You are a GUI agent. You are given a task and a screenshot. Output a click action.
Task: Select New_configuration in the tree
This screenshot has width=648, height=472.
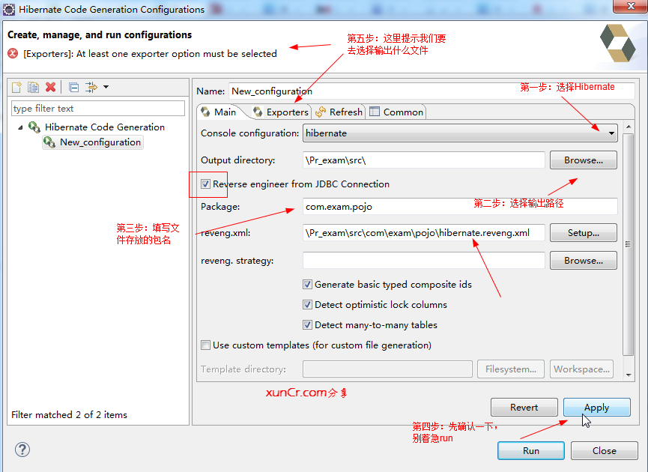point(93,142)
